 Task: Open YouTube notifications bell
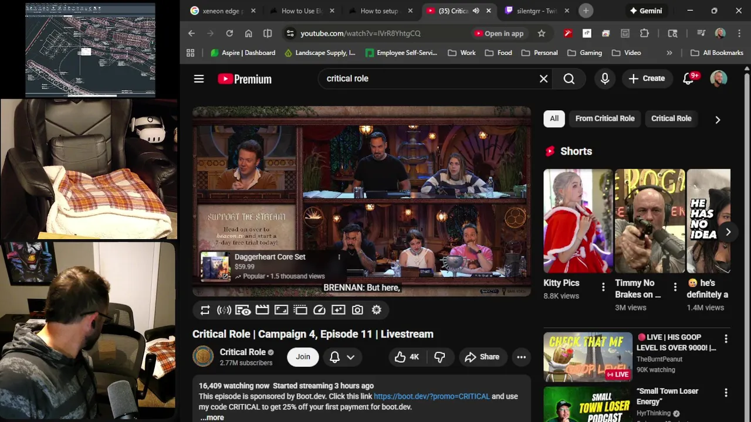[x=689, y=79]
